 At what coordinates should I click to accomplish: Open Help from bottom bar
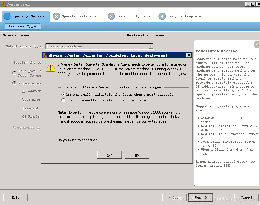[x=15, y=197]
